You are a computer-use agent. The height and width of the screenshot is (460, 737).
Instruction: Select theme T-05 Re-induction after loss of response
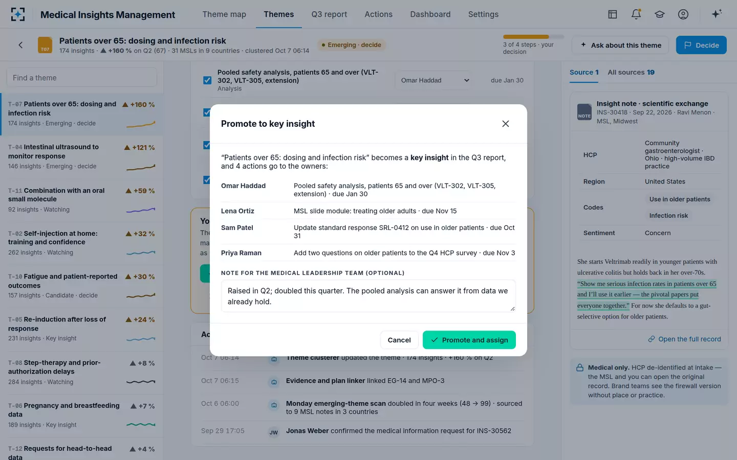pyautogui.click(x=82, y=329)
